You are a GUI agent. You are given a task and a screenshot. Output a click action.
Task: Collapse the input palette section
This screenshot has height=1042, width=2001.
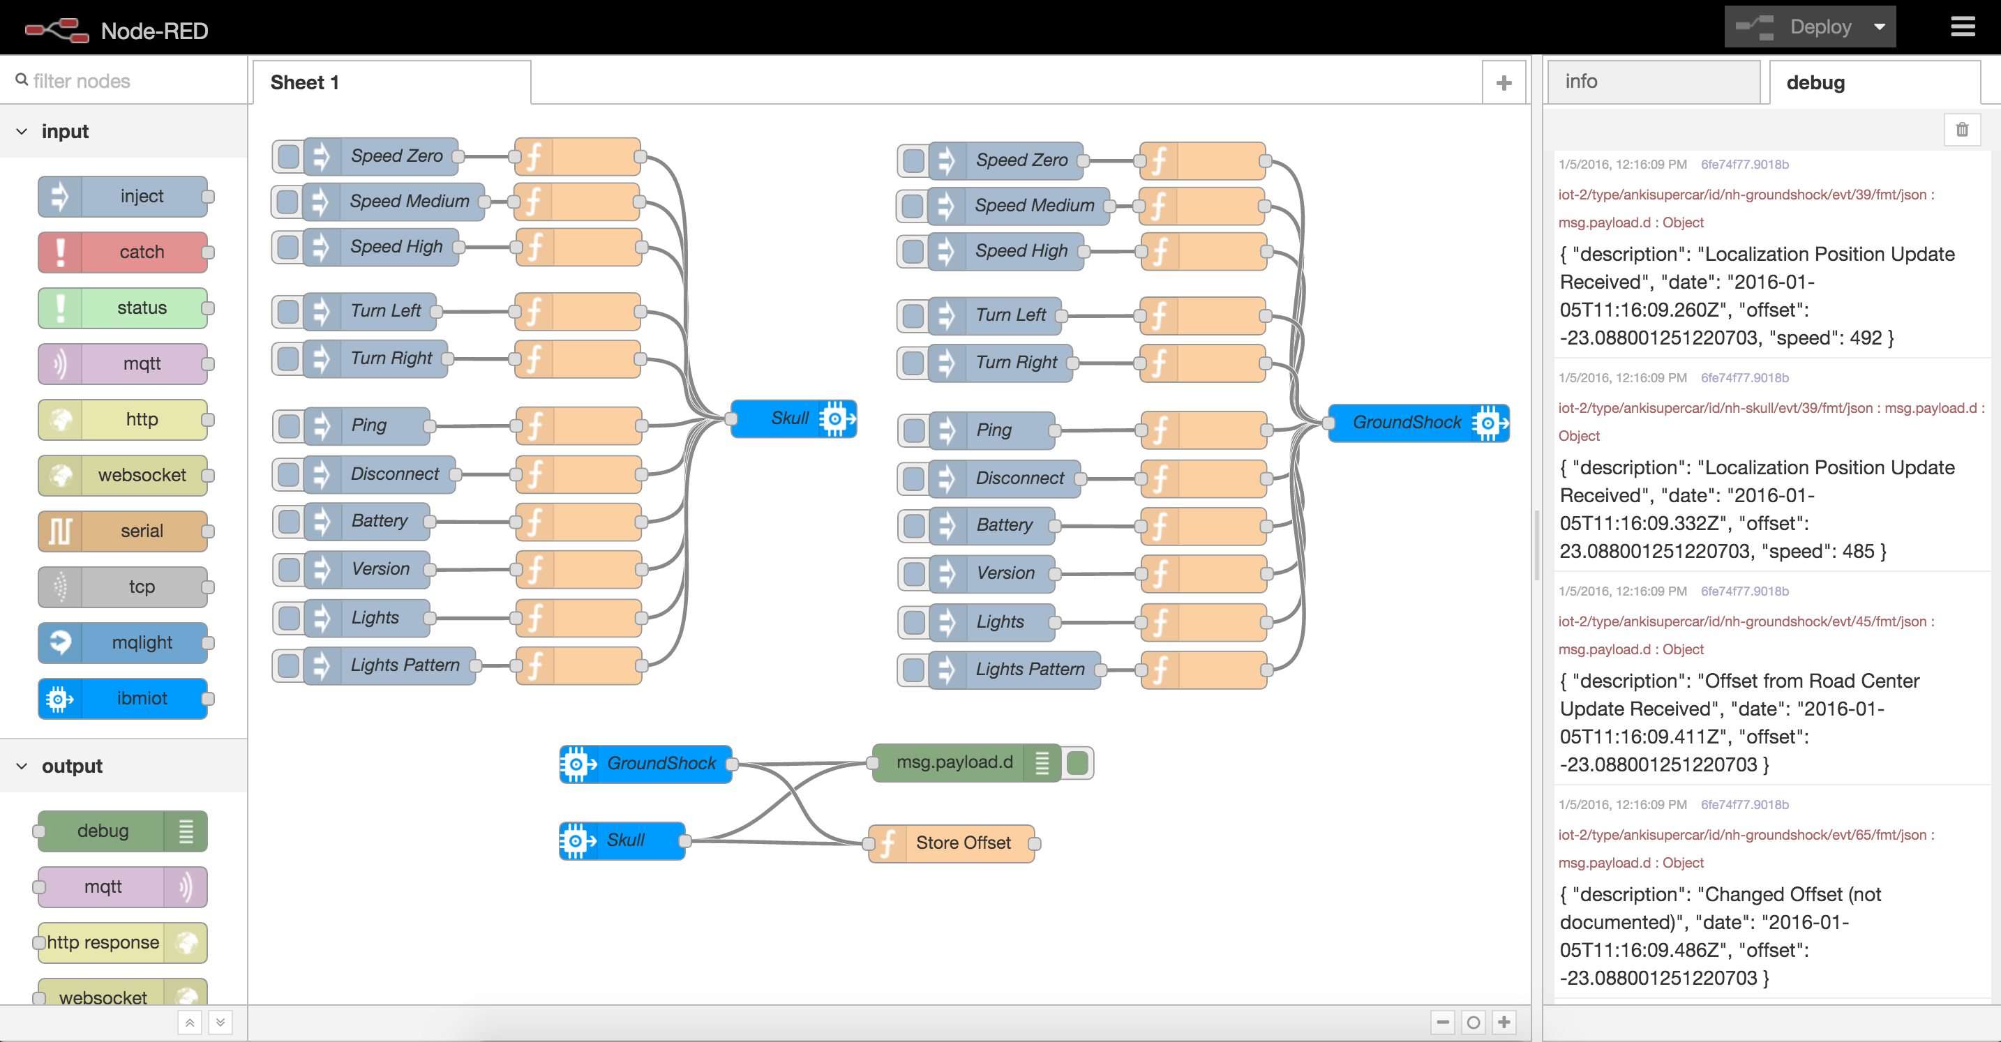[21, 130]
